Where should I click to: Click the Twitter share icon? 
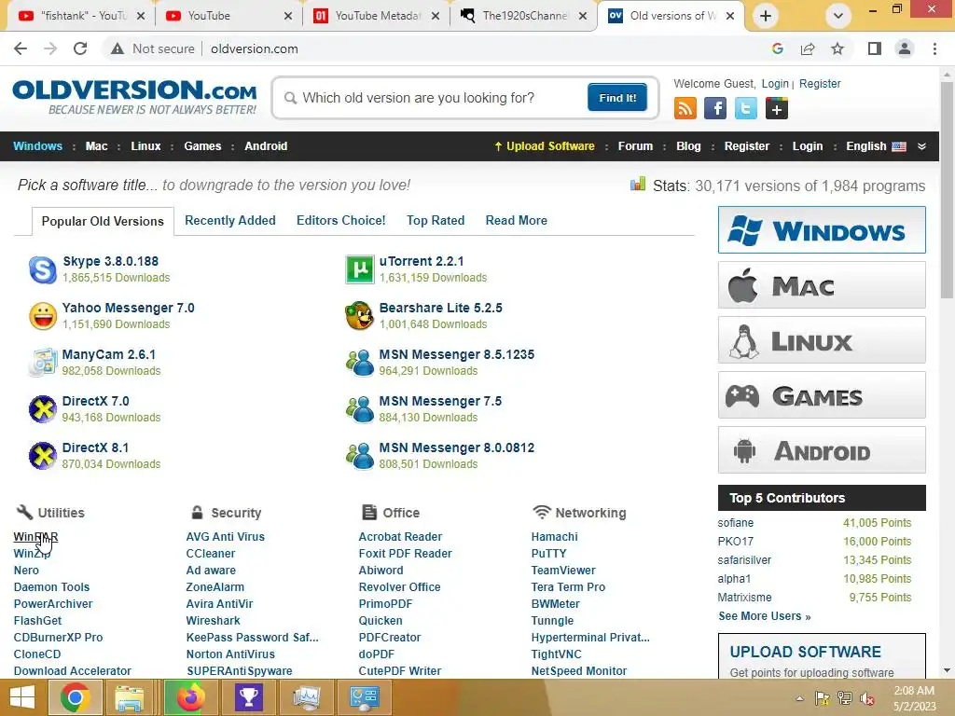(x=745, y=109)
